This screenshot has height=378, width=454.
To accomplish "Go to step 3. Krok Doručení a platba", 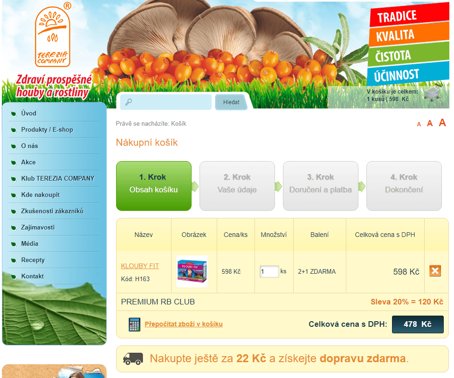I will [x=321, y=186].
